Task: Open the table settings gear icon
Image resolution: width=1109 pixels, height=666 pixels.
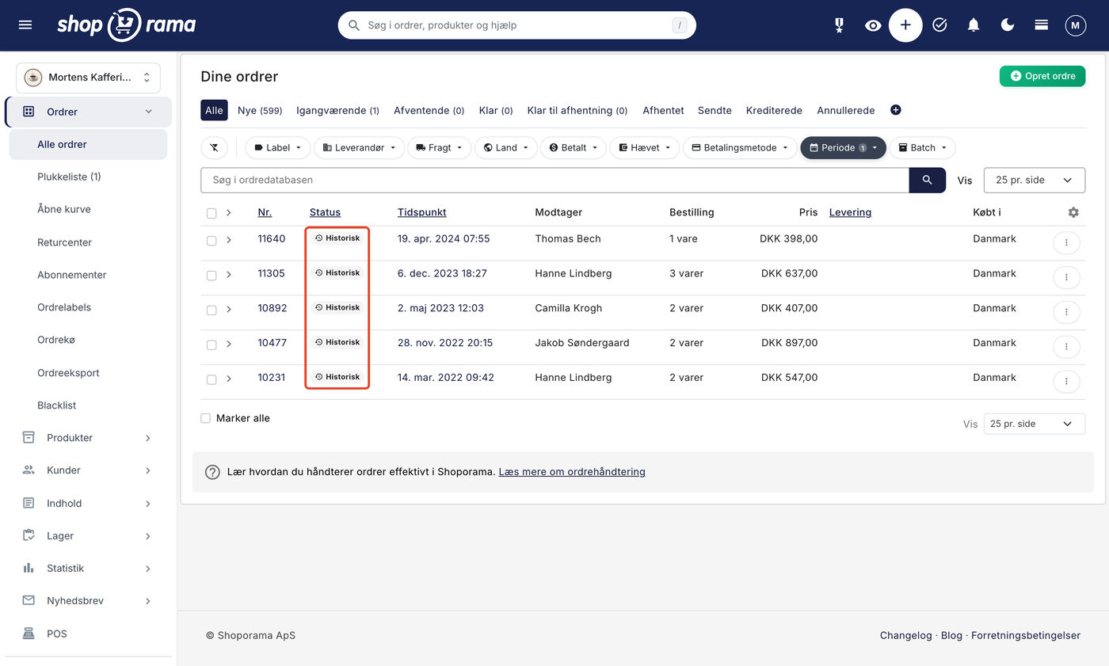Action: pyautogui.click(x=1073, y=212)
